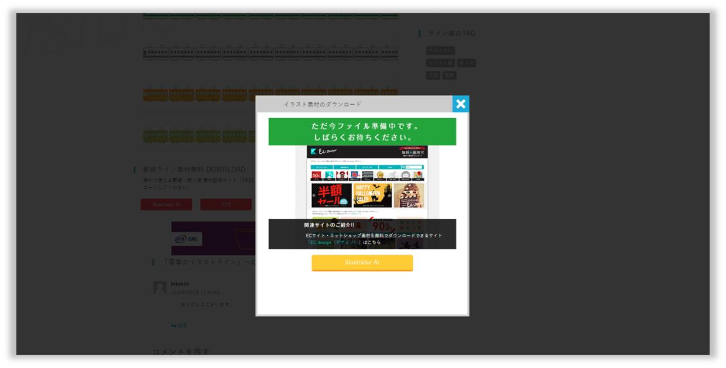Close the download popup with the X
The width and height of the screenshot is (726, 368).
(x=461, y=104)
